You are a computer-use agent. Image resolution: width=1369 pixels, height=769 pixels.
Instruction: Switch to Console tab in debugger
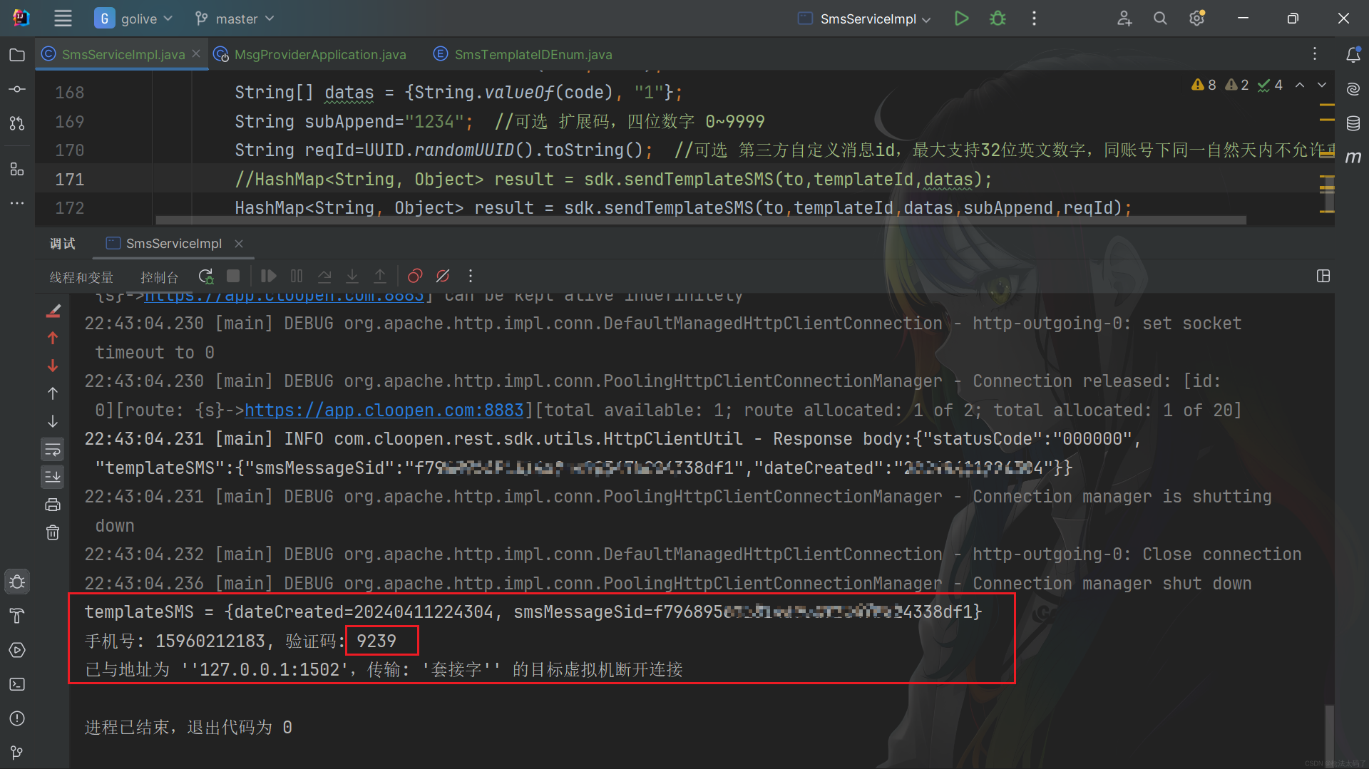click(159, 277)
